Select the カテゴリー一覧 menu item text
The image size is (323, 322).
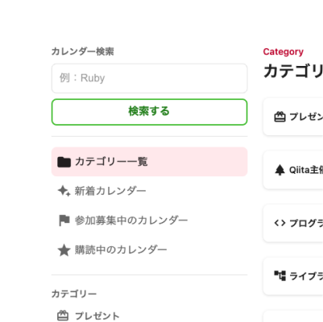[111, 162]
